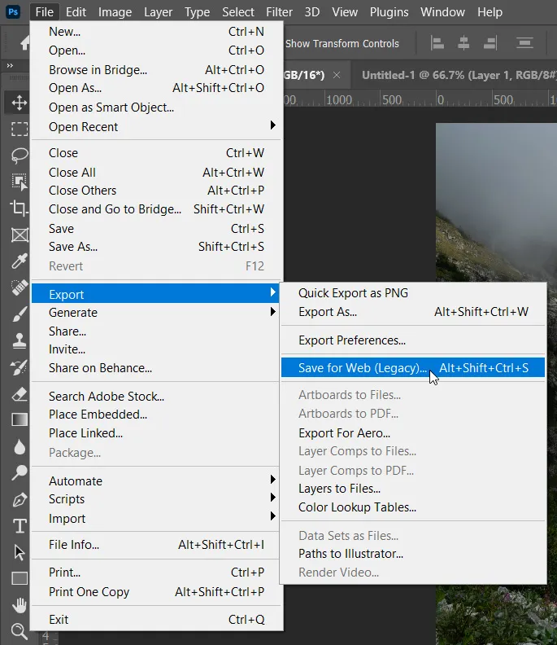Select the History Brush tool
Screen dimensions: 557x645
[x=20, y=367]
